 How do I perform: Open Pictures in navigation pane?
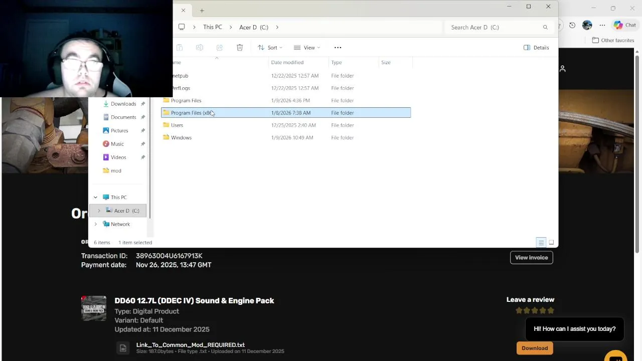click(x=119, y=130)
